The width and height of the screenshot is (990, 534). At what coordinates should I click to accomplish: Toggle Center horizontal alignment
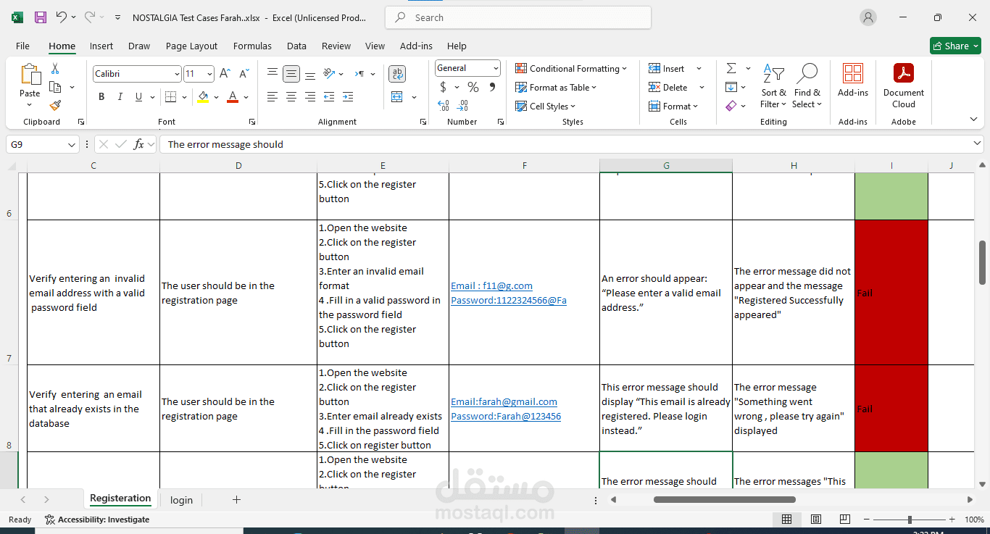coord(291,97)
